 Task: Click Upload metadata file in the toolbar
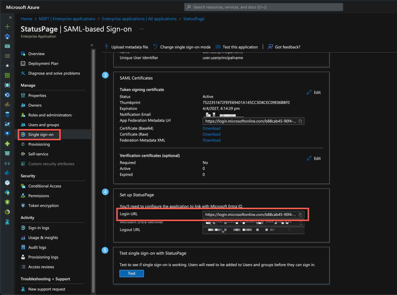(x=126, y=47)
